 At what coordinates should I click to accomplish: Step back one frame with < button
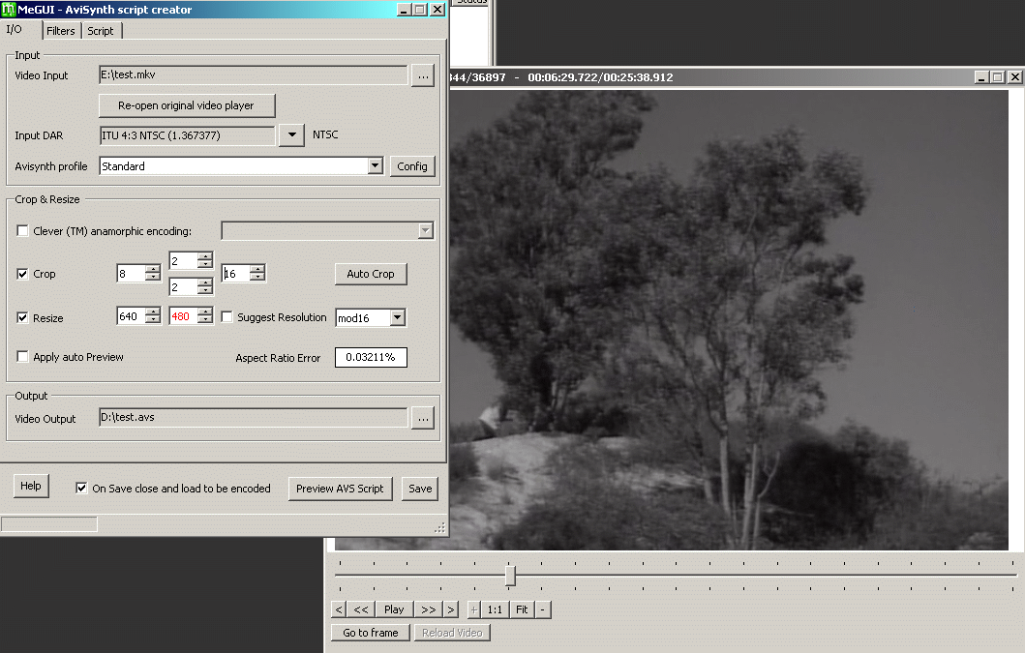pyautogui.click(x=339, y=609)
